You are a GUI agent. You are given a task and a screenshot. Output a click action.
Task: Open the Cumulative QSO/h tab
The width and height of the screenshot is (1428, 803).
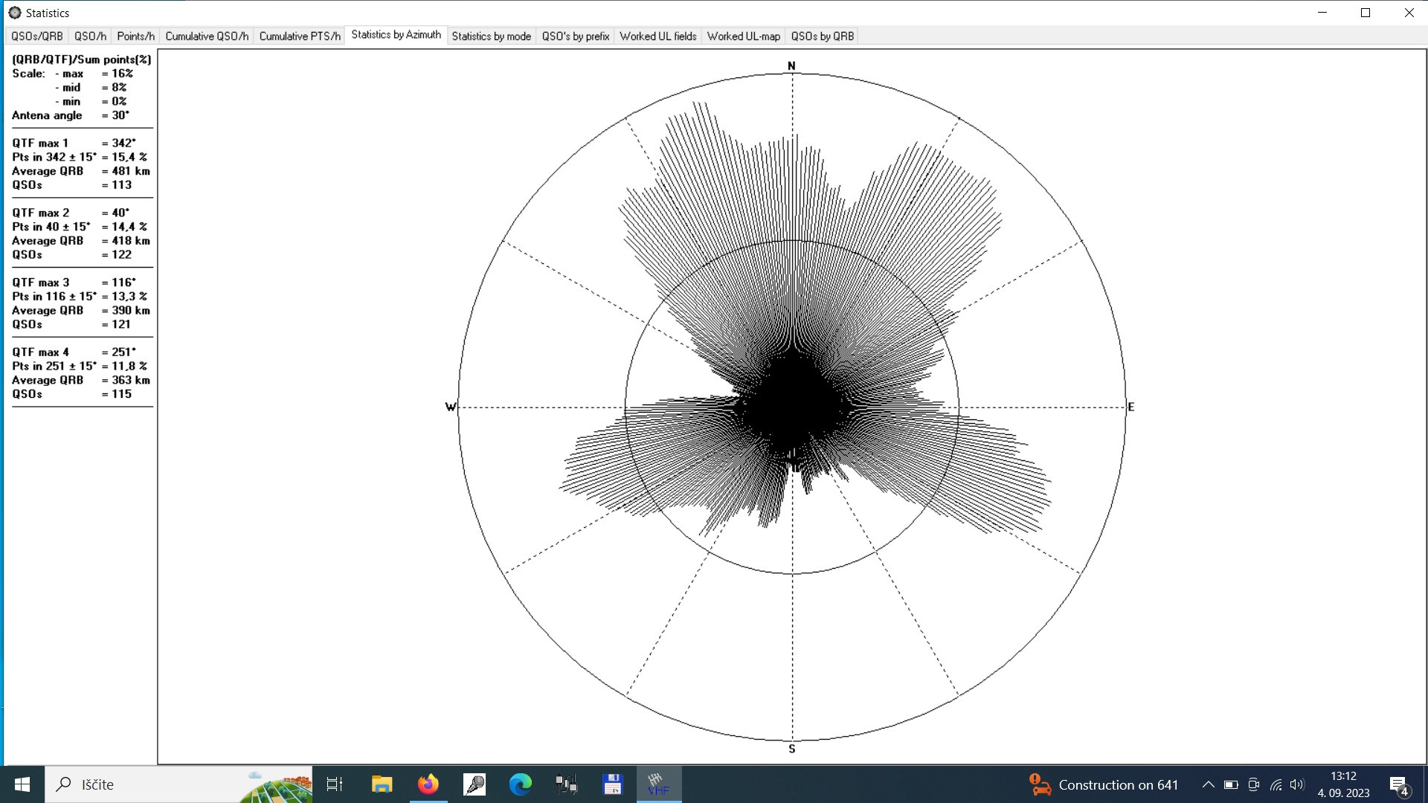click(207, 36)
